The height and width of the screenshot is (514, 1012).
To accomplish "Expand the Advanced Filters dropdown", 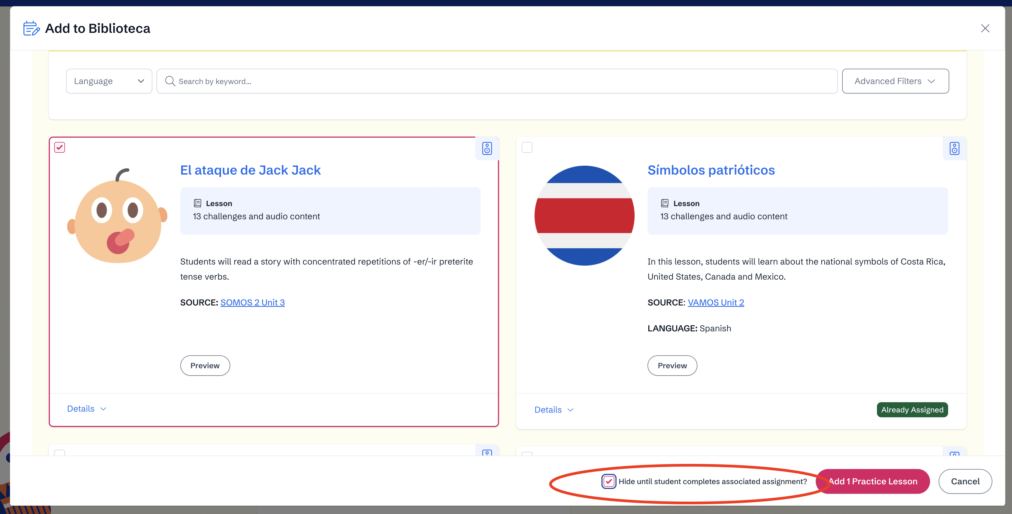I will tap(895, 81).
